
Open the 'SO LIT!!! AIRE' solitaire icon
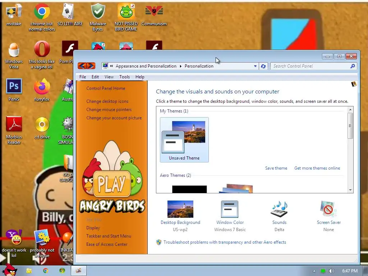[70, 15]
